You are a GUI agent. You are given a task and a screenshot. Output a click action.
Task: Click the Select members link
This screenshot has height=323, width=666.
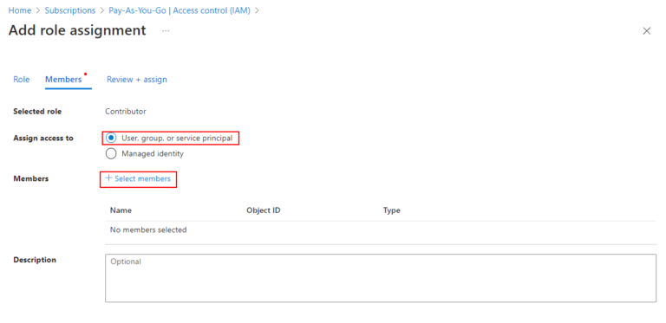pyautogui.click(x=142, y=178)
